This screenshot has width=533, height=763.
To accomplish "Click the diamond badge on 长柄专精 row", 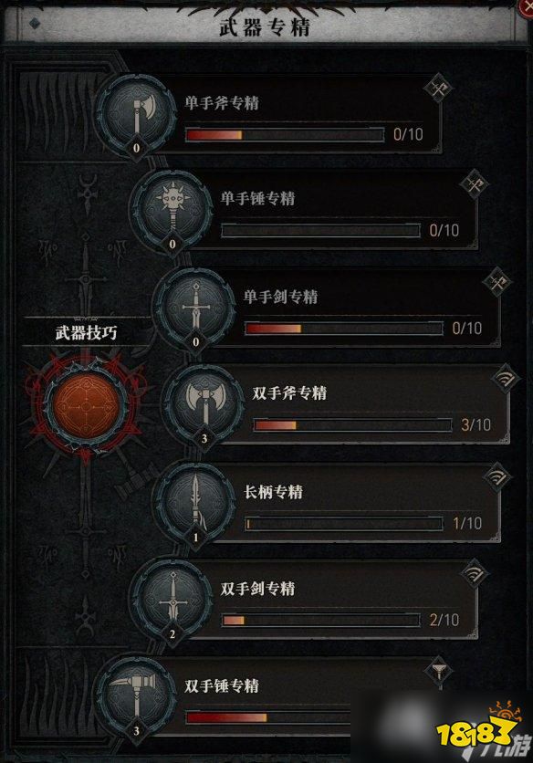I will [x=497, y=476].
